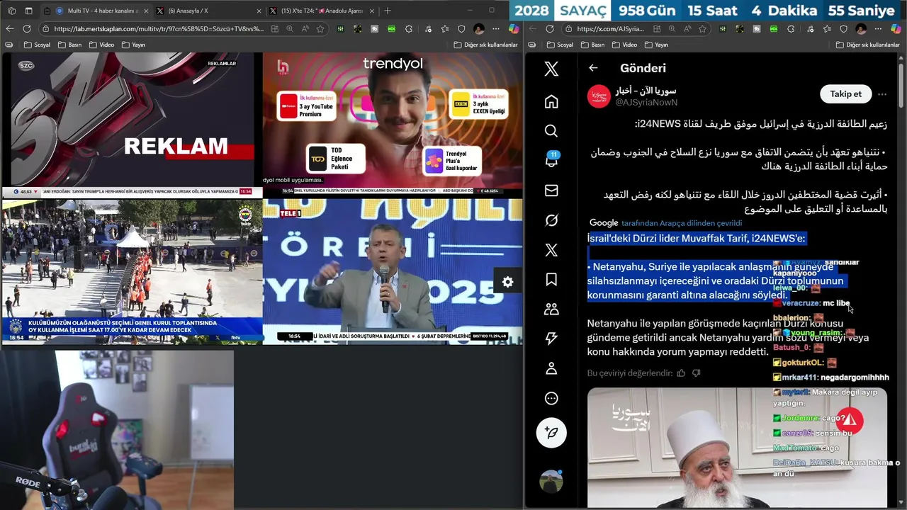The height and width of the screenshot is (510, 907).
Task: Open the post's three-dot more menu
Action: click(x=882, y=94)
